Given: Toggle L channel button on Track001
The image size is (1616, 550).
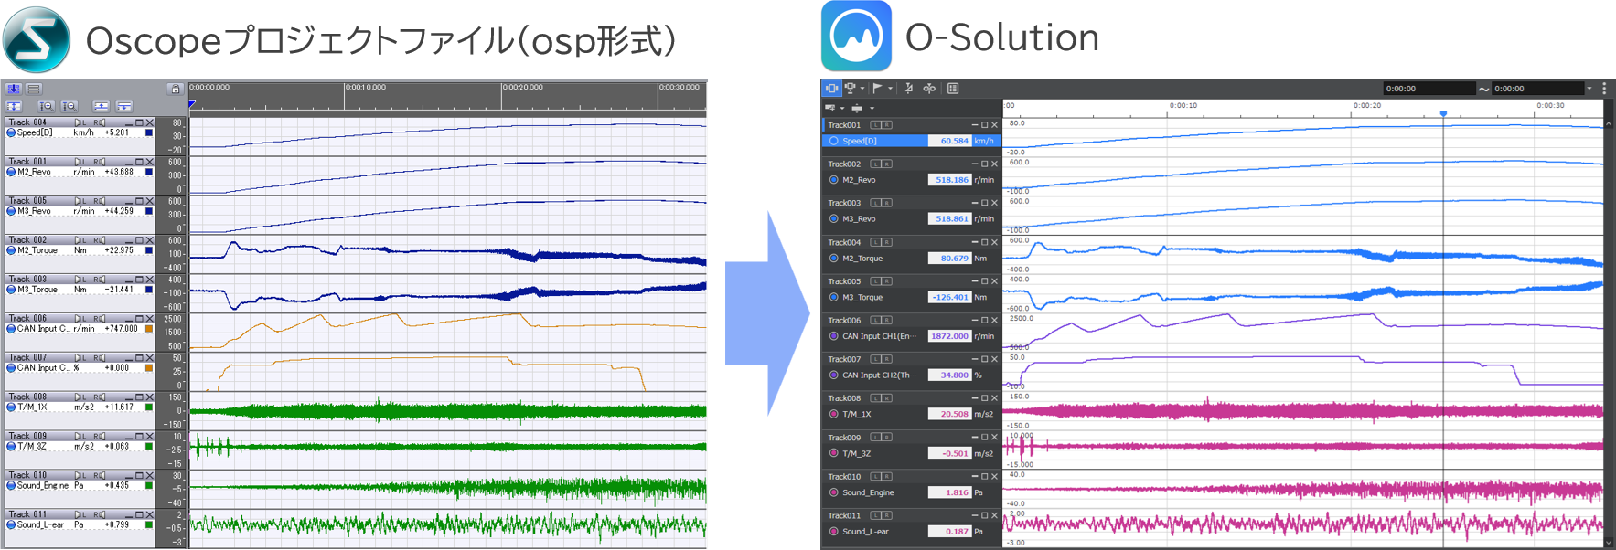Looking at the screenshot, I should pyautogui.click(x=875, y=125).
